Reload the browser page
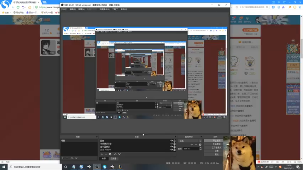This screenshot has width=303, height=170. tap(18, 7)
